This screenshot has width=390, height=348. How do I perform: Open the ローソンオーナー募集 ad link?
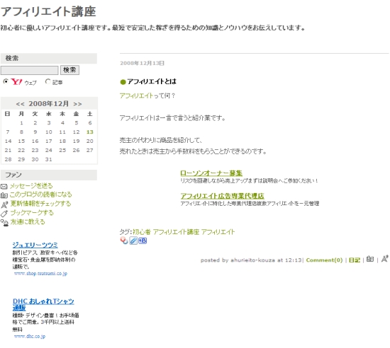[x=211, y=173]
